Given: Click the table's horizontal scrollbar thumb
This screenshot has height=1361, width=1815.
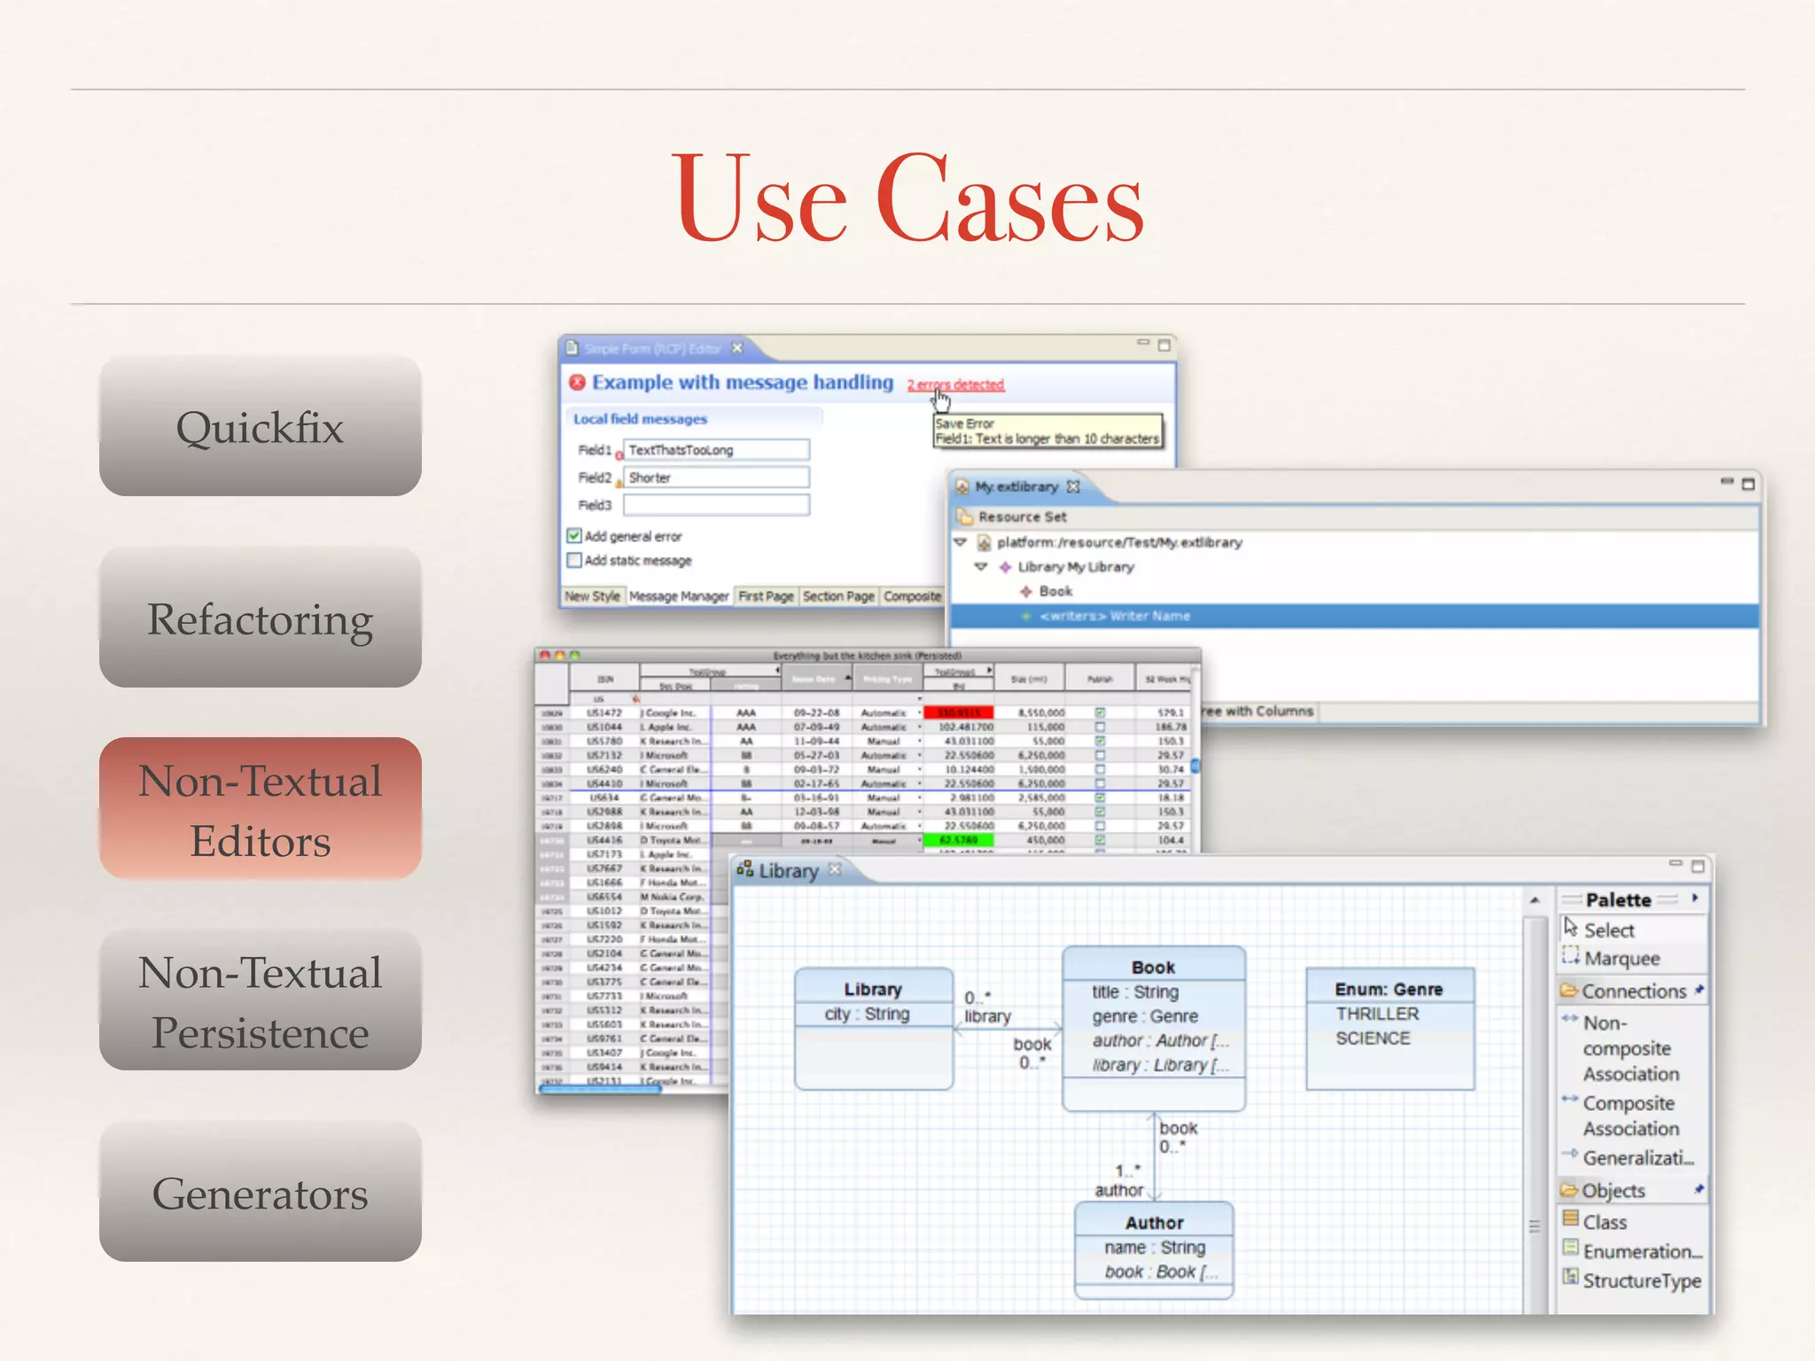Looking at the screenshot, I should point(601,1090).
